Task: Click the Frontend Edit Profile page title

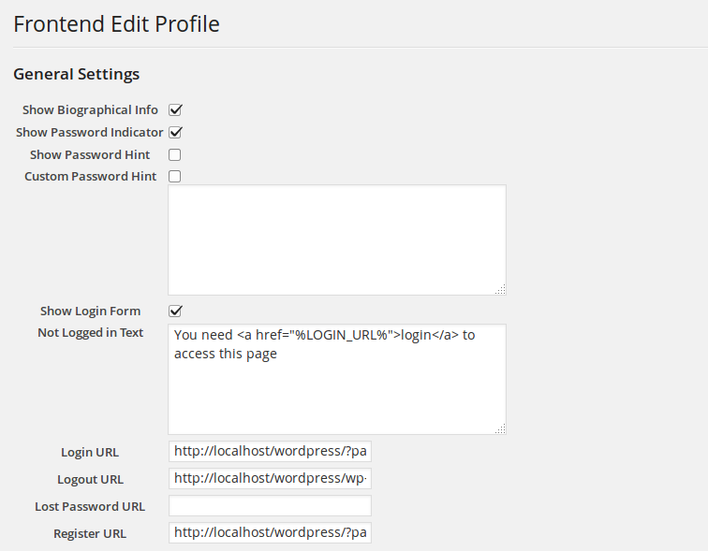Action: click(x=116, y=24)
